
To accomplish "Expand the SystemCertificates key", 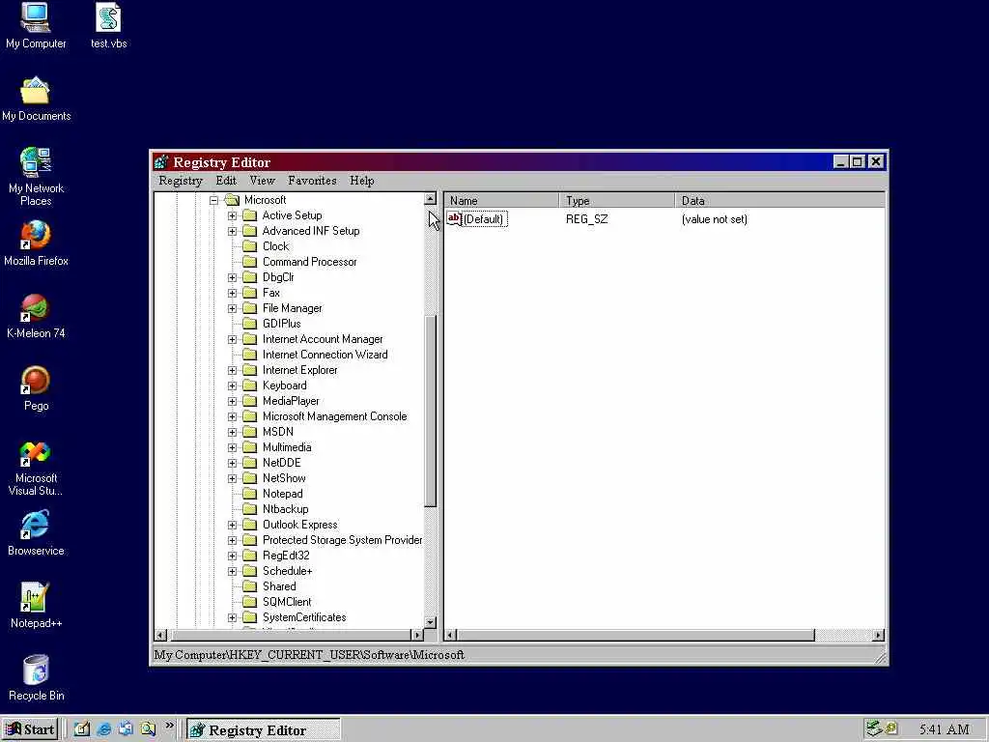I will click(x=232, y=617).
